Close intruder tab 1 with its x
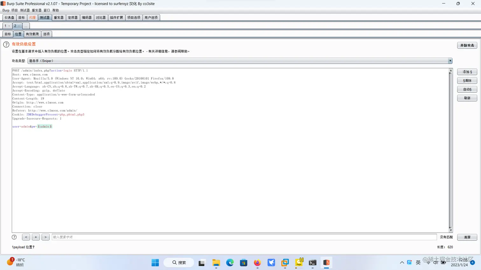The width and height of the screenshot is (481, 270). coord(9,26)
